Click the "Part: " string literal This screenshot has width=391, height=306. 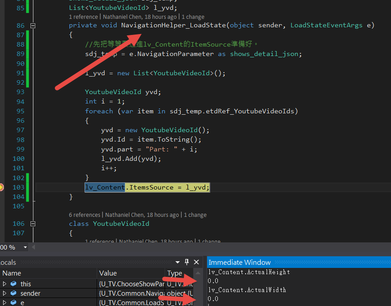coord(161,149)
